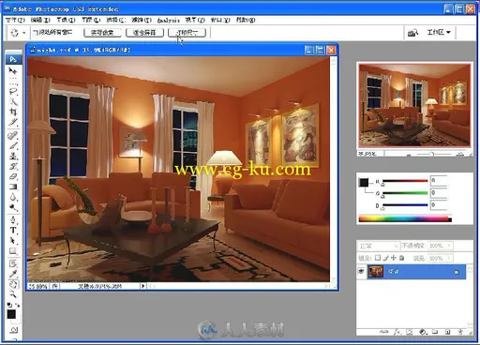Open the layer Opacity arrow dropdown
Screen dimensions: 480x345
[x=449, y=246]
